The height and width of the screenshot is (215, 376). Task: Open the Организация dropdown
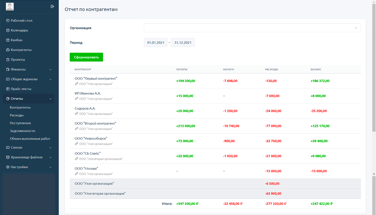252,28
